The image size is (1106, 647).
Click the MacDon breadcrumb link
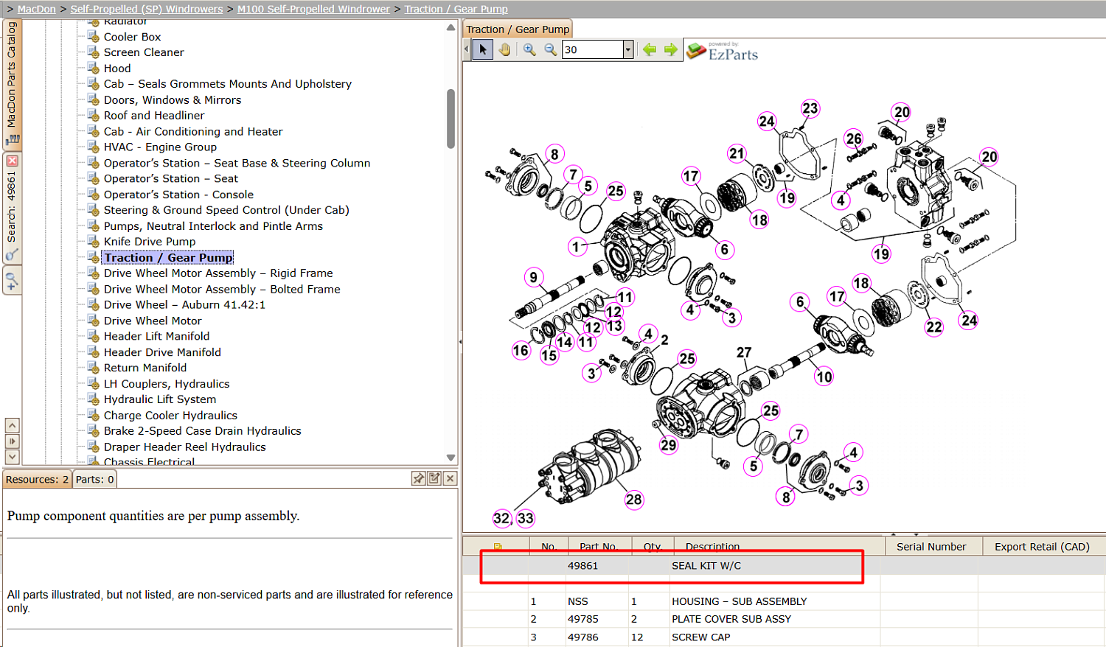click(x=36, y=9)
